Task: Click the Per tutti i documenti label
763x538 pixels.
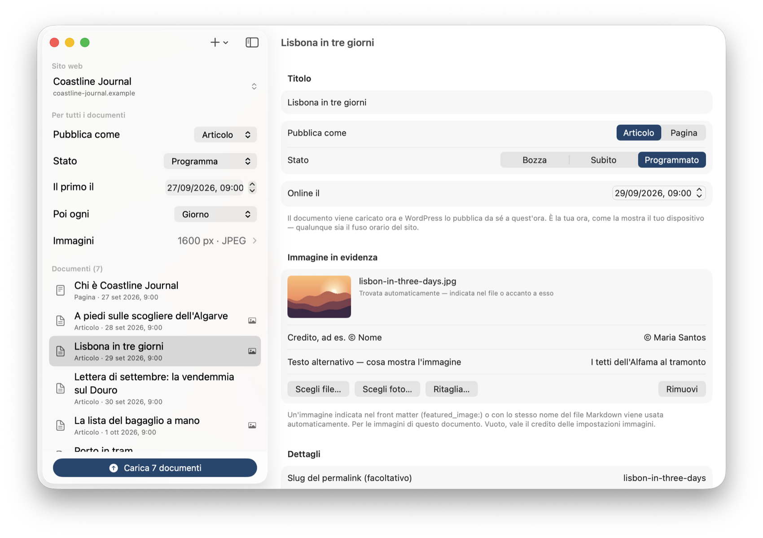Action: [x=88, y=115]
